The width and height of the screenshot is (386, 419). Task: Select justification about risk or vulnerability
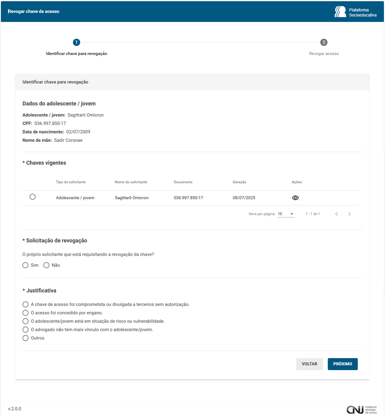26,321
